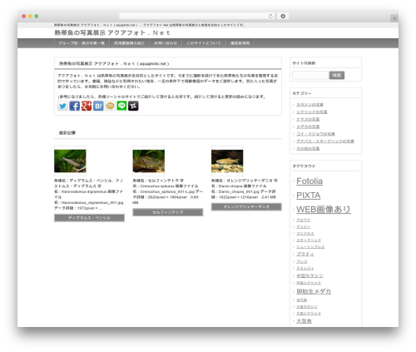The image size is (416, 352).
Task: Open the アナバス・スネークヘッドの写真 category
Action: [x=325, y=141]
